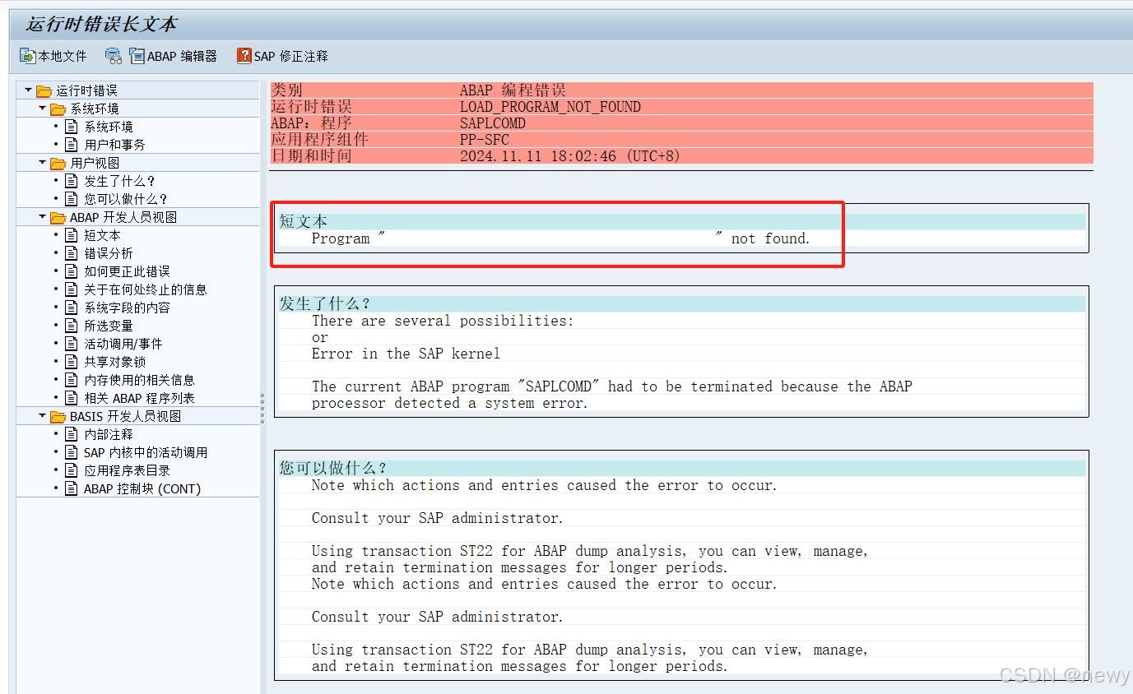
Task: Select 您可以做什么? tree node
Action: tap(126, 199)
